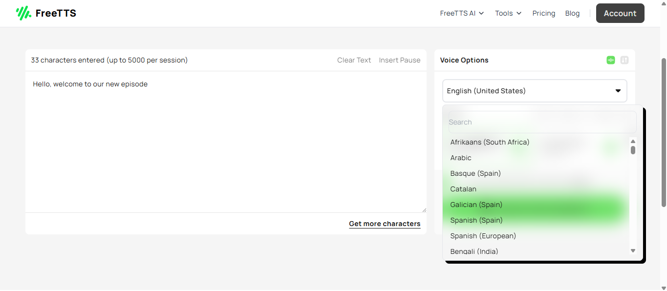Expand the FreeTTS AI dropdown
This screenshot has width=667, height=291.
[461, 13]
